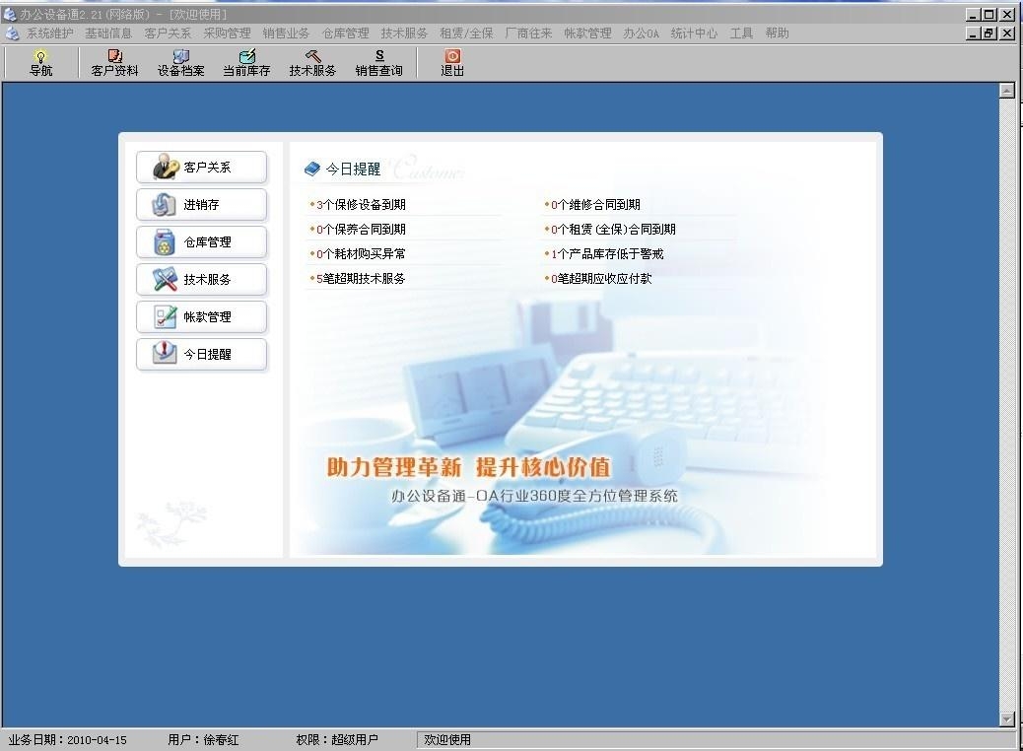Open the 帐款管理 menu in the menu bar
Viewport: 1023px width, 751px height.
[587, 33]
